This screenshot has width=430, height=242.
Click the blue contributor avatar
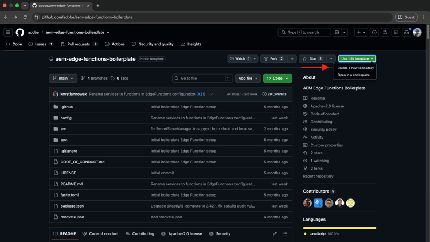pyautogui.click(x=318, y=203)
